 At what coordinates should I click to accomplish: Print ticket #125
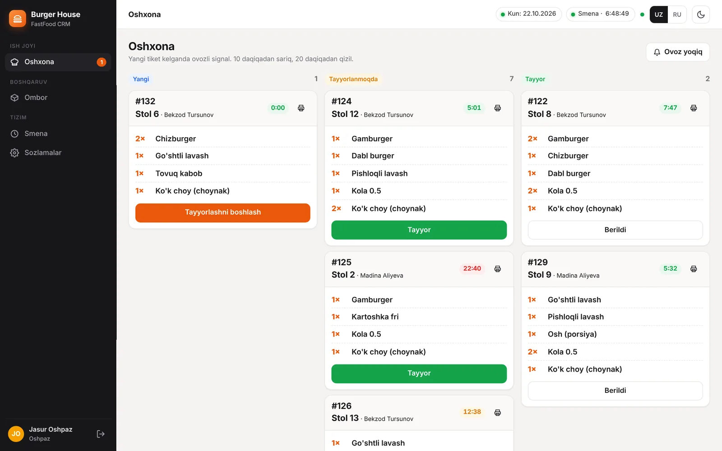click(x=497, y=269)
